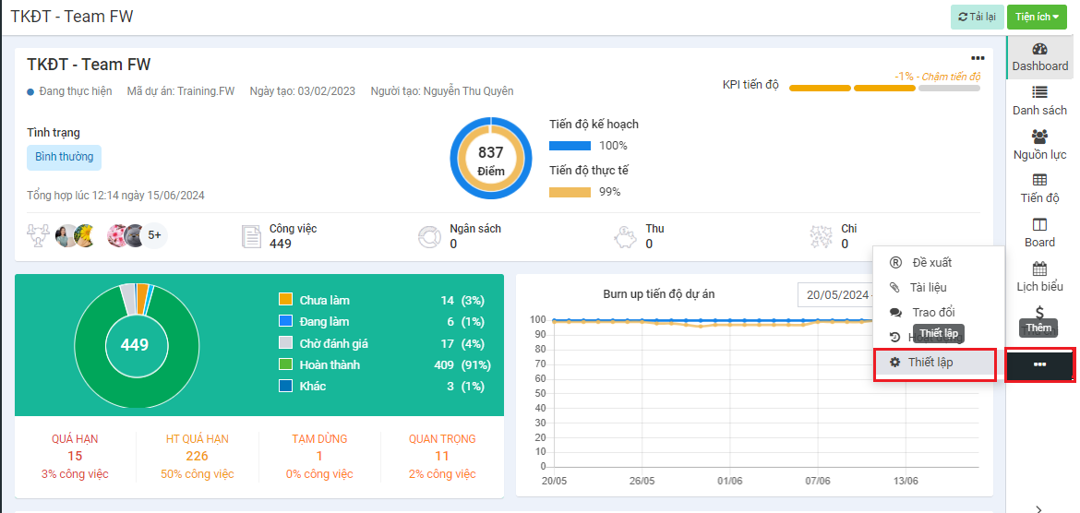Open Nguồn lực resources icon
1080x513 pixels.
[1039, 137]
